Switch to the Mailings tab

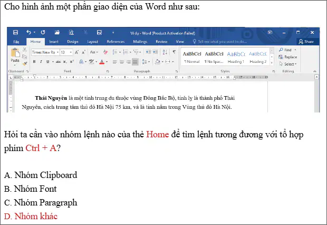tap(140, 42)
